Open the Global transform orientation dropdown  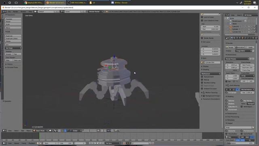pos(76,131)
